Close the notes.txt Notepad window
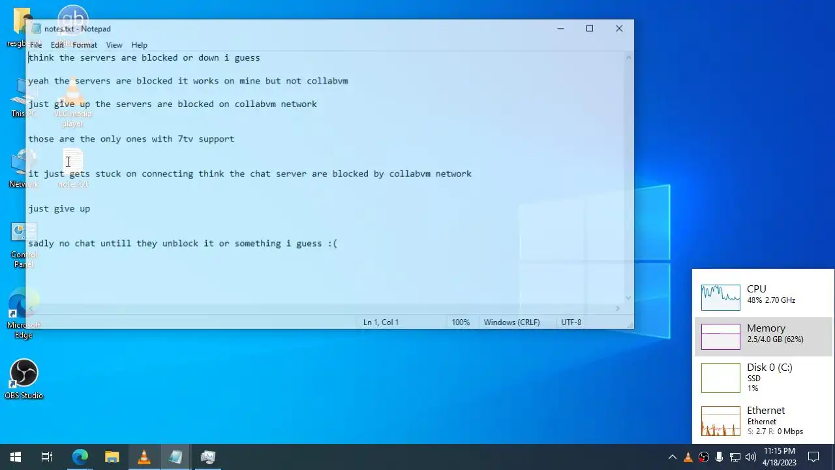This screenshot has width=835, height=470. point(619,29)
